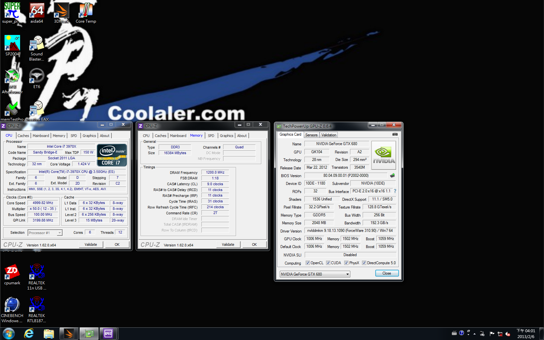Click the Action Center flag tray icon
This screenshot has width=544, height=340.
click(492, 334)
